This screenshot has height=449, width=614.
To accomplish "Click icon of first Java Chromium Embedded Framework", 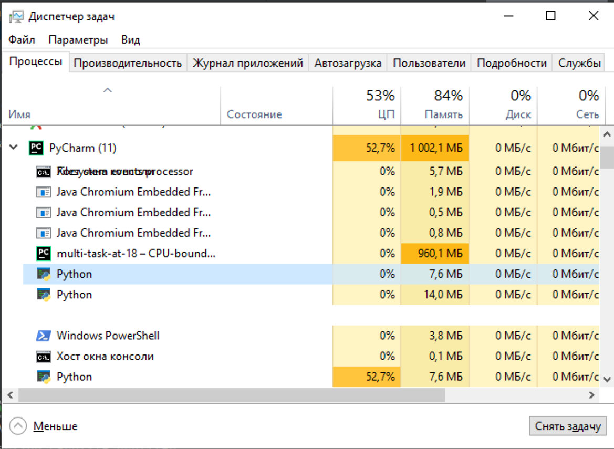I will (x=44, y=192).
